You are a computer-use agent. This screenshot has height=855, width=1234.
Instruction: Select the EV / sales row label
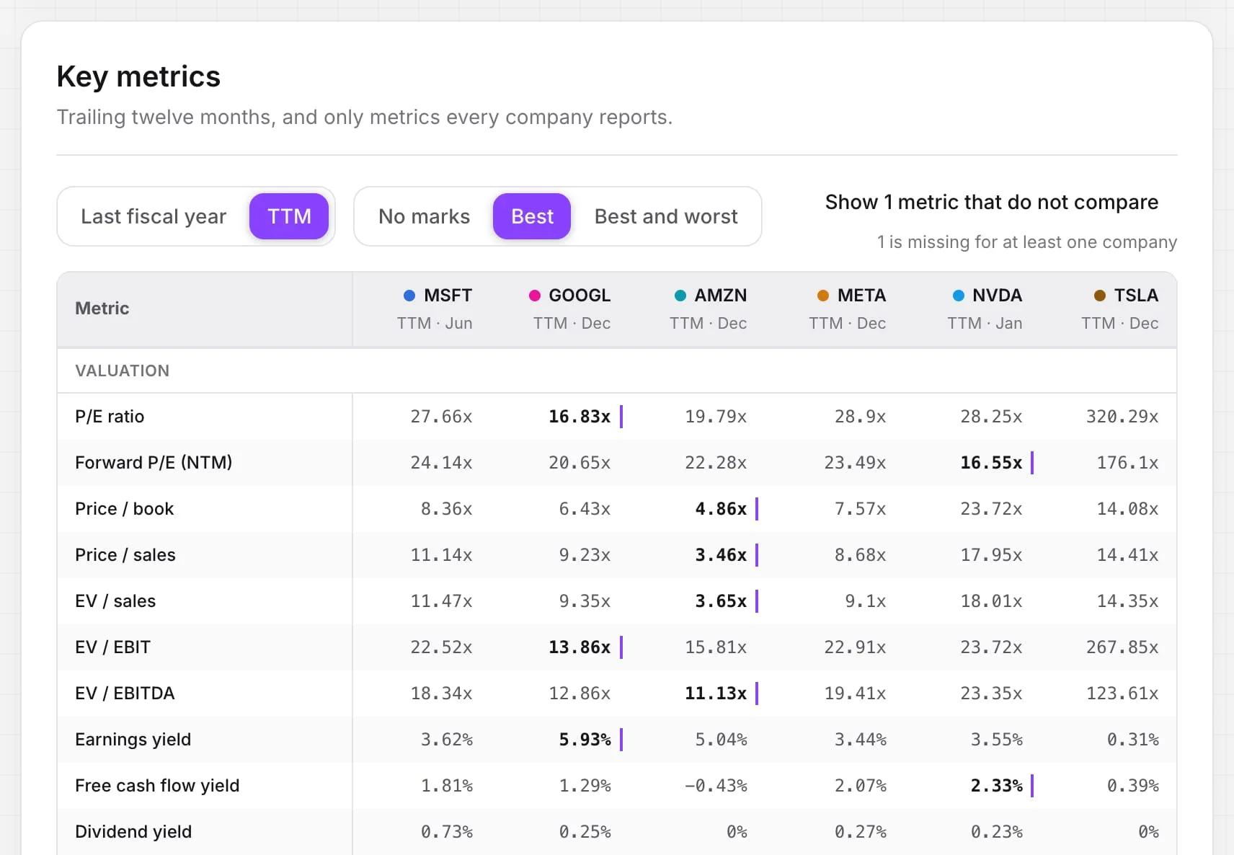pos(115,601)
